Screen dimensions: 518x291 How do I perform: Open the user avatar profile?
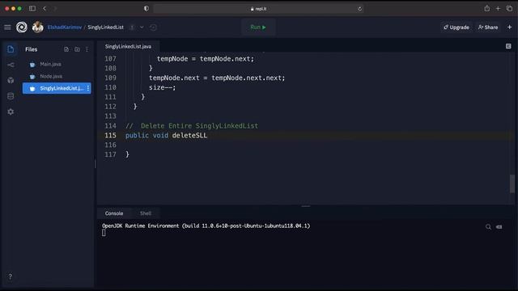pyautogui.click(x=38, y=27)
